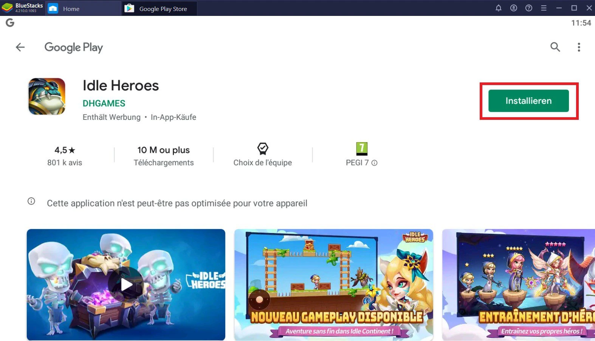Maximize the BlueStacks window
Viewport: 595px width, 341px height.
click(574, 8)
